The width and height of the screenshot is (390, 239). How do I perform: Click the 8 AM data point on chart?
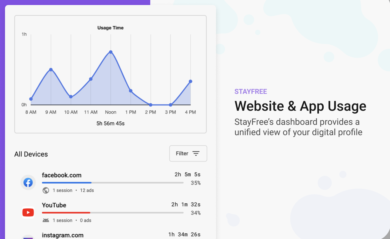(x=31, y=99)
